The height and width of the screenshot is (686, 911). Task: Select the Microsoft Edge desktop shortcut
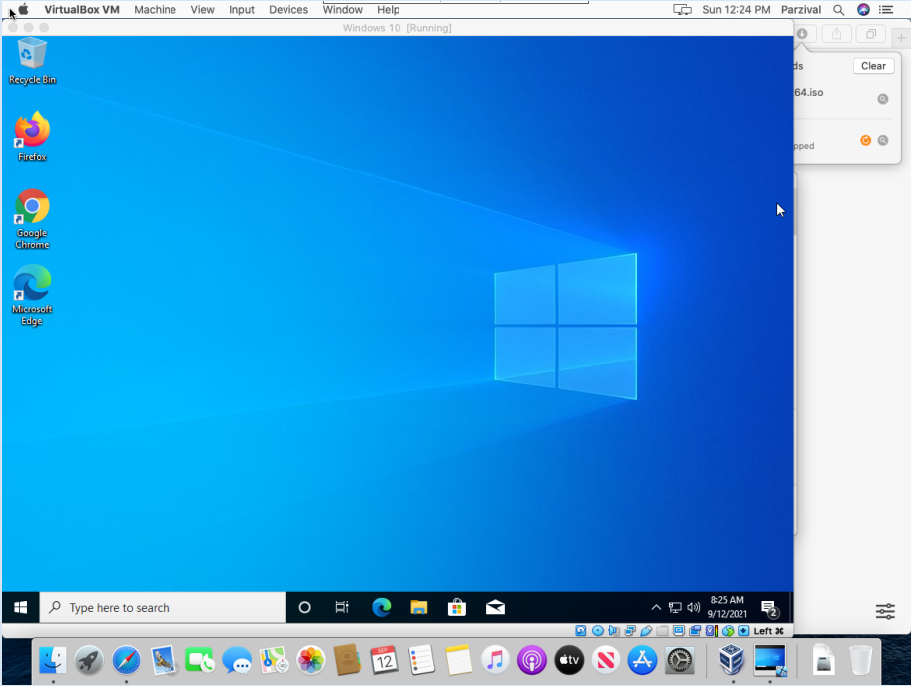pos(32,295)
